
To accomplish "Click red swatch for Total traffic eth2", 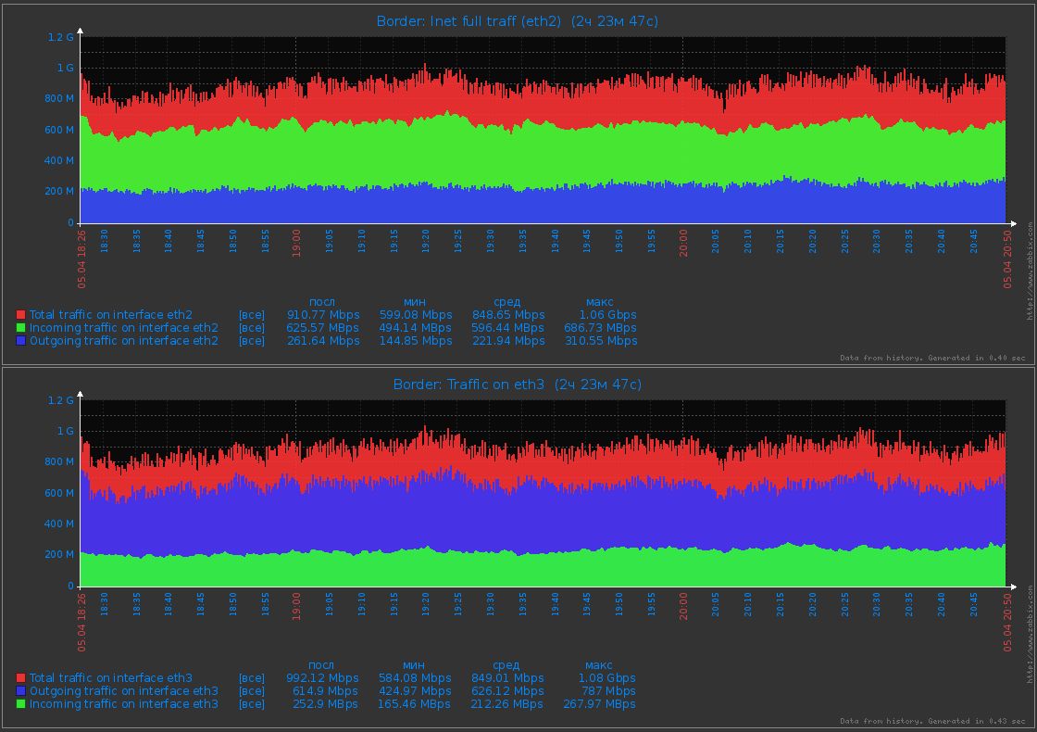I will coord(20,314).
